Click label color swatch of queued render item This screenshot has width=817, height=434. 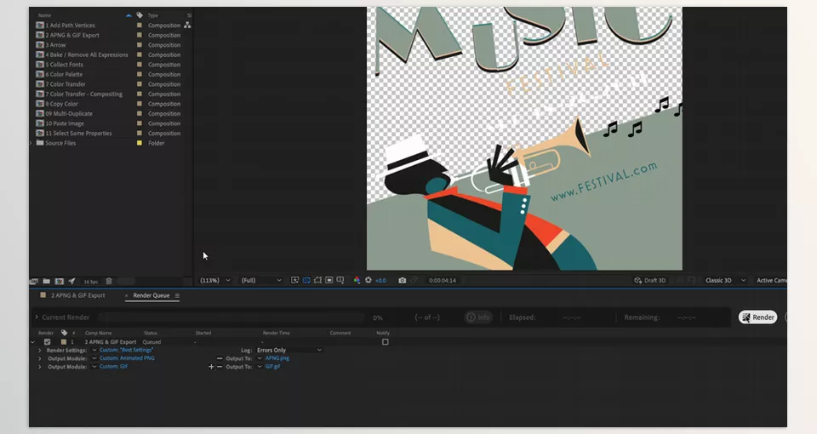(64, 342)
